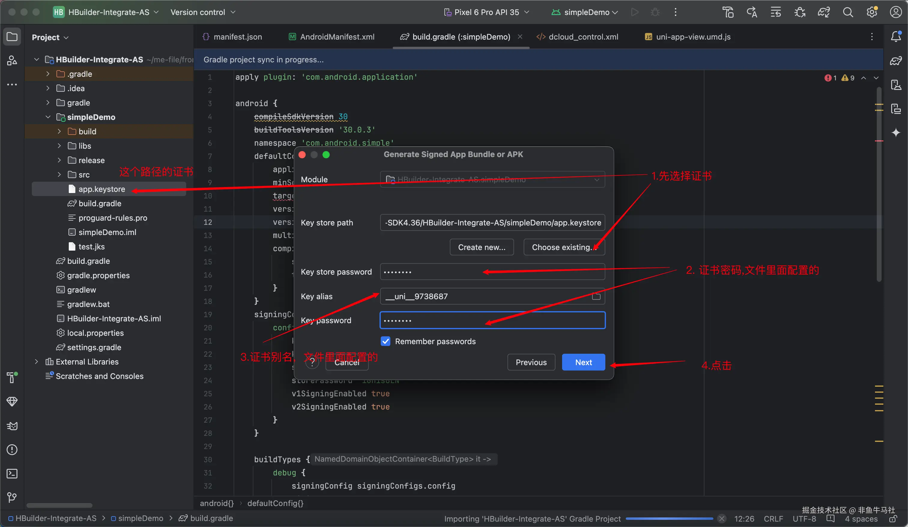Open the Terminal tool window icon

coord(12,473)
